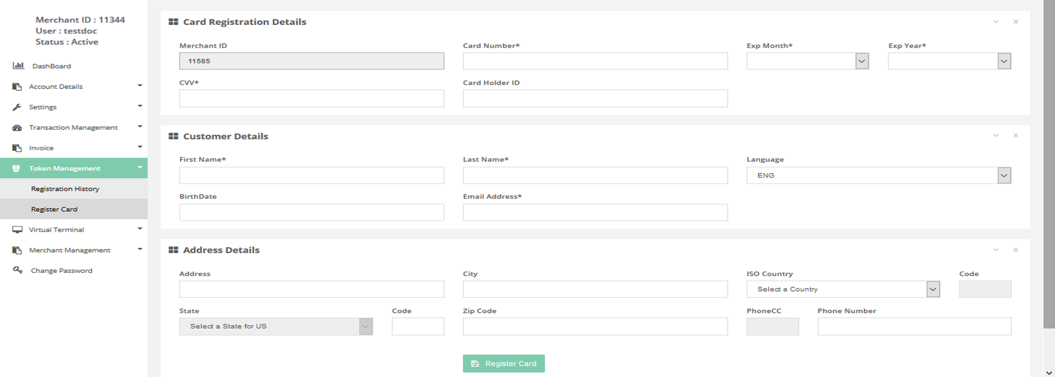Viewport: 1055px width, 377px height.
Task: Click the Change Password key icon
Action: pos(18,270)
